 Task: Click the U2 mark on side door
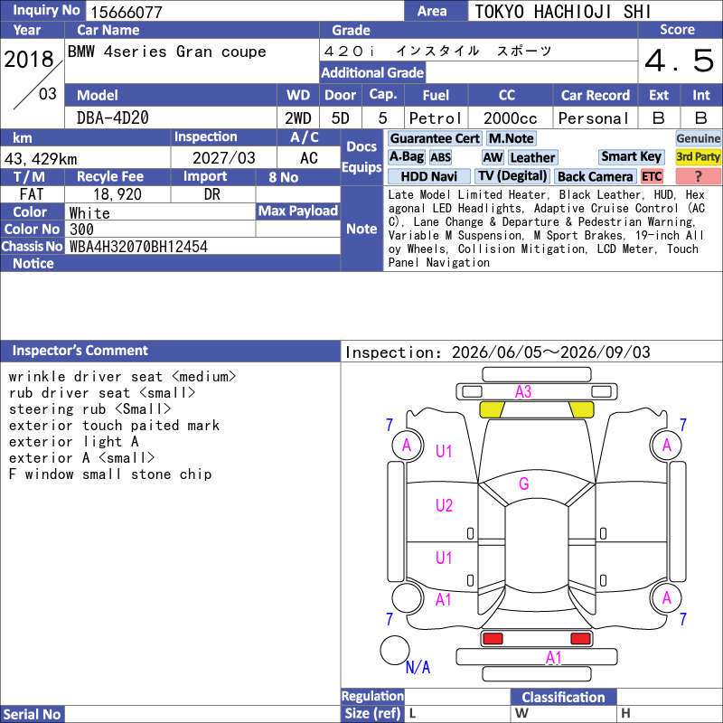pyautogui.click(x=444, y=505)
